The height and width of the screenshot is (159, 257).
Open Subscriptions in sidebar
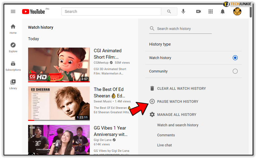pos(13,66)
